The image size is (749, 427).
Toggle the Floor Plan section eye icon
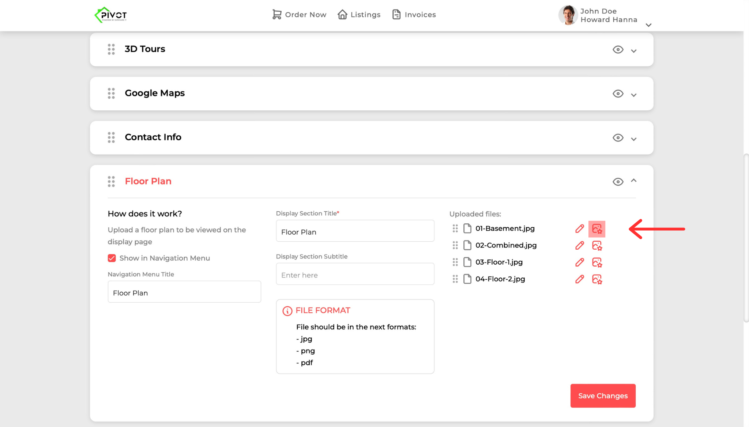tap(618, 182)
